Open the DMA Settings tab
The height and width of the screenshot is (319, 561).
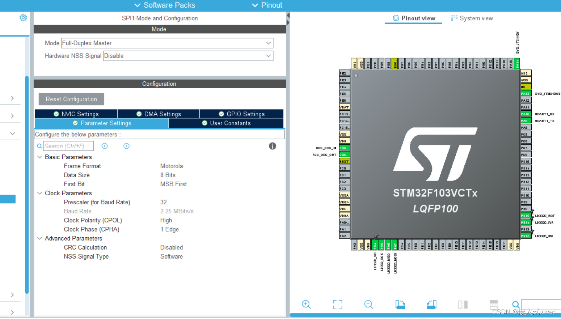pos(159,114)
